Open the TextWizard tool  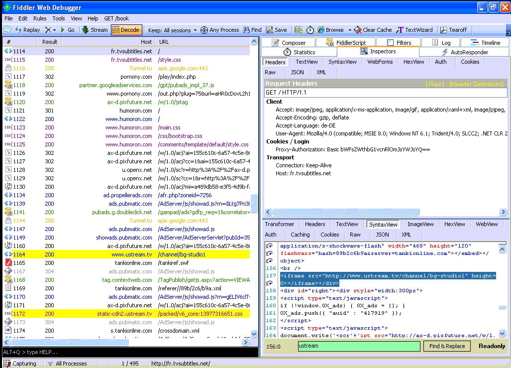pos(414,30)
